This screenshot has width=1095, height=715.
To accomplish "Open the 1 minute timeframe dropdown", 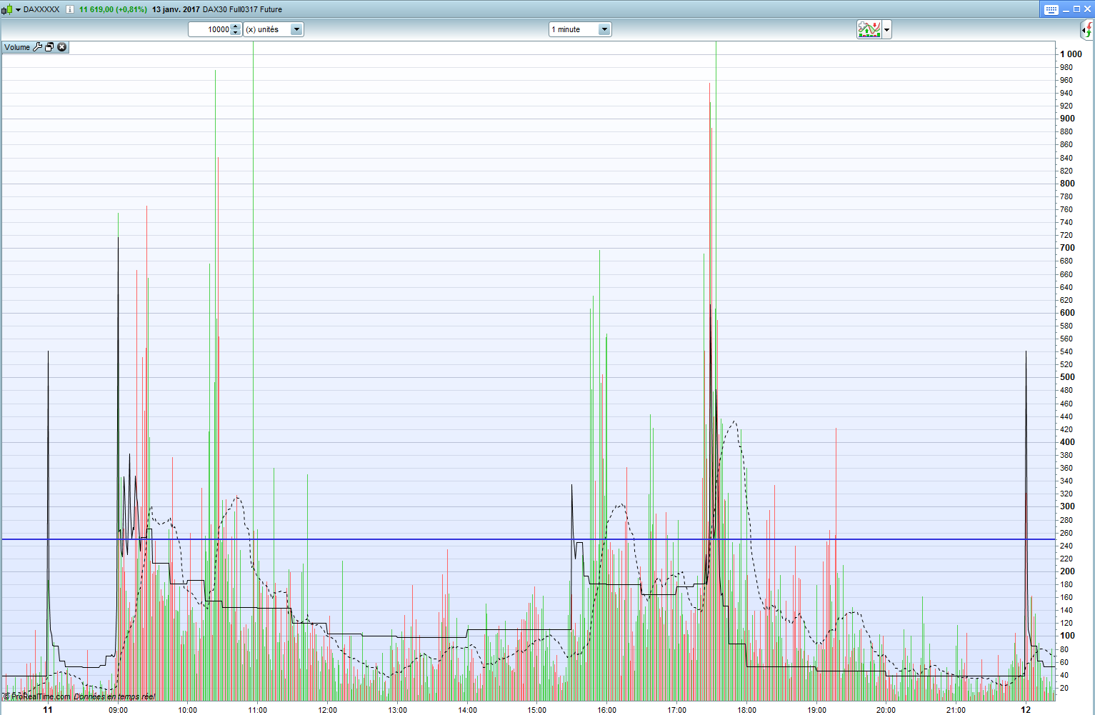I will [x=604, y=29].
